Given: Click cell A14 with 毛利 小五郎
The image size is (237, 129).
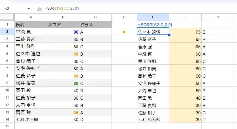Looking at the screenshot, I should point(31,119).
